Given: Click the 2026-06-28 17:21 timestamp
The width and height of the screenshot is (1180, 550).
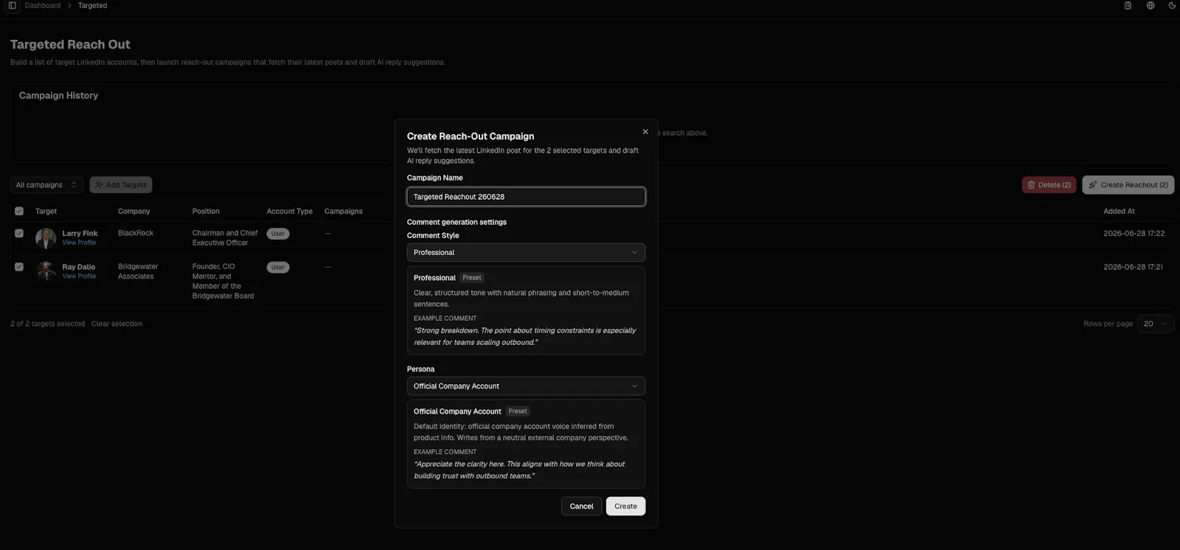Looking at the screenshot, I should [x=1133, y=267].
